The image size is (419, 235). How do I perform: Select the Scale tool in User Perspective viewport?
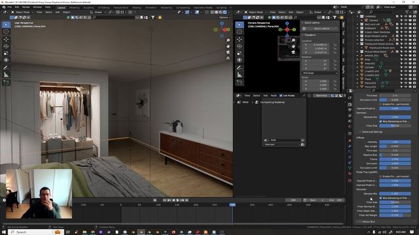[6, 54]
